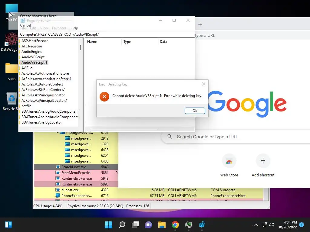Viewport: 310px width, 232px height.
Task: Select ATL.Registrar registry key
Action: pos(32,46)
